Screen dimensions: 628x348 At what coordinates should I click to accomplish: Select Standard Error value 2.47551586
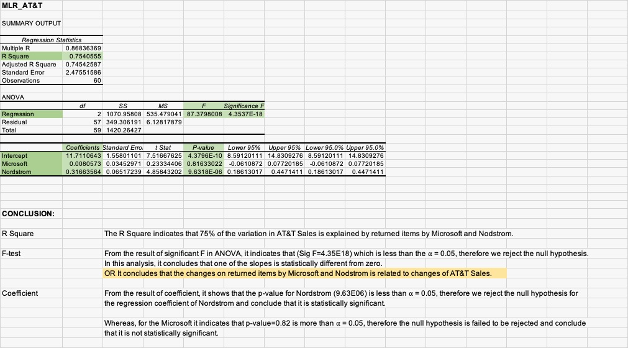tap(83, 73)
